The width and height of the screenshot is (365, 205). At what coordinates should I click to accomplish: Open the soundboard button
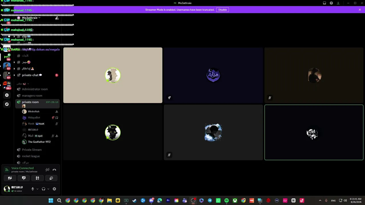click(x=51, y=178)
